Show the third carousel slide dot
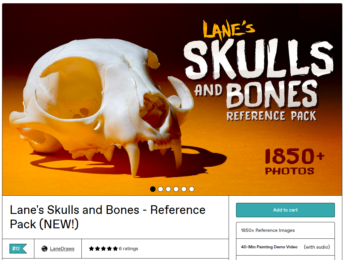 pos(168,189)
